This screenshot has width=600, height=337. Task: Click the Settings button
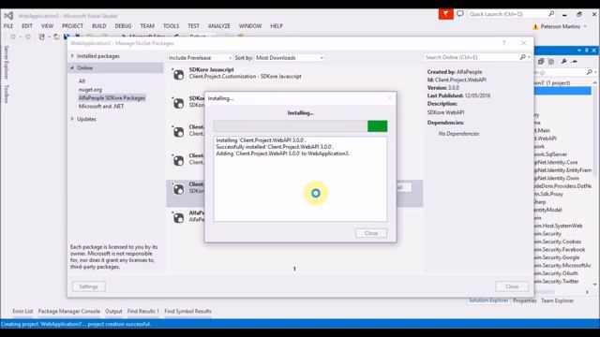tap(89, 286)
